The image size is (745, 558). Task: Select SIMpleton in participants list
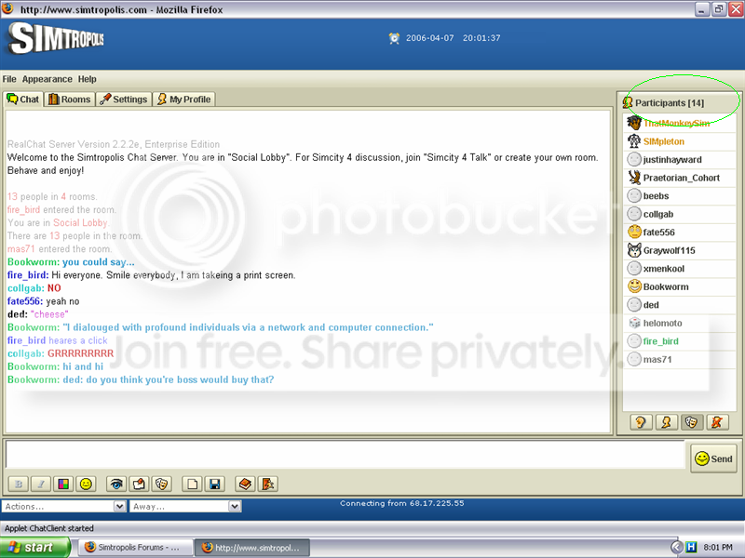pyautogui.click(x=680, y=141)
